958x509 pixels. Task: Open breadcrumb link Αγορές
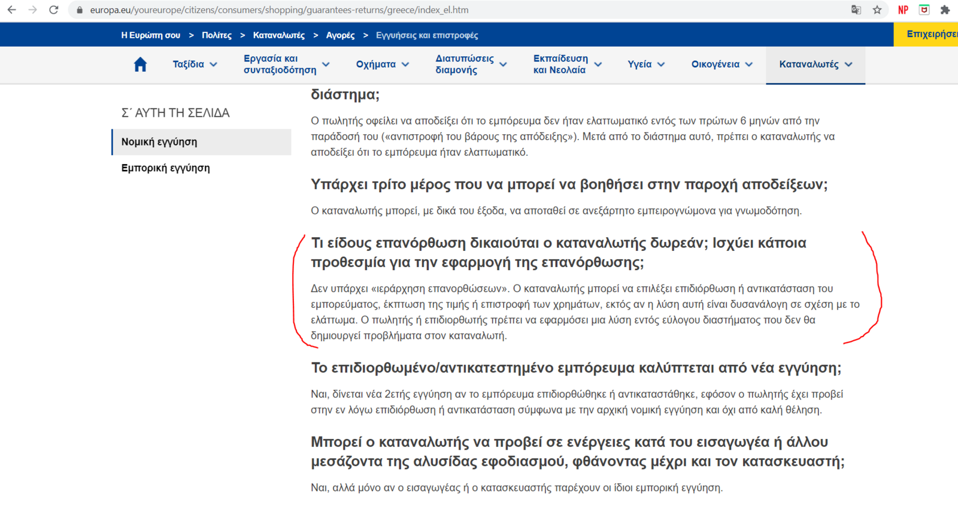[340, 35]
